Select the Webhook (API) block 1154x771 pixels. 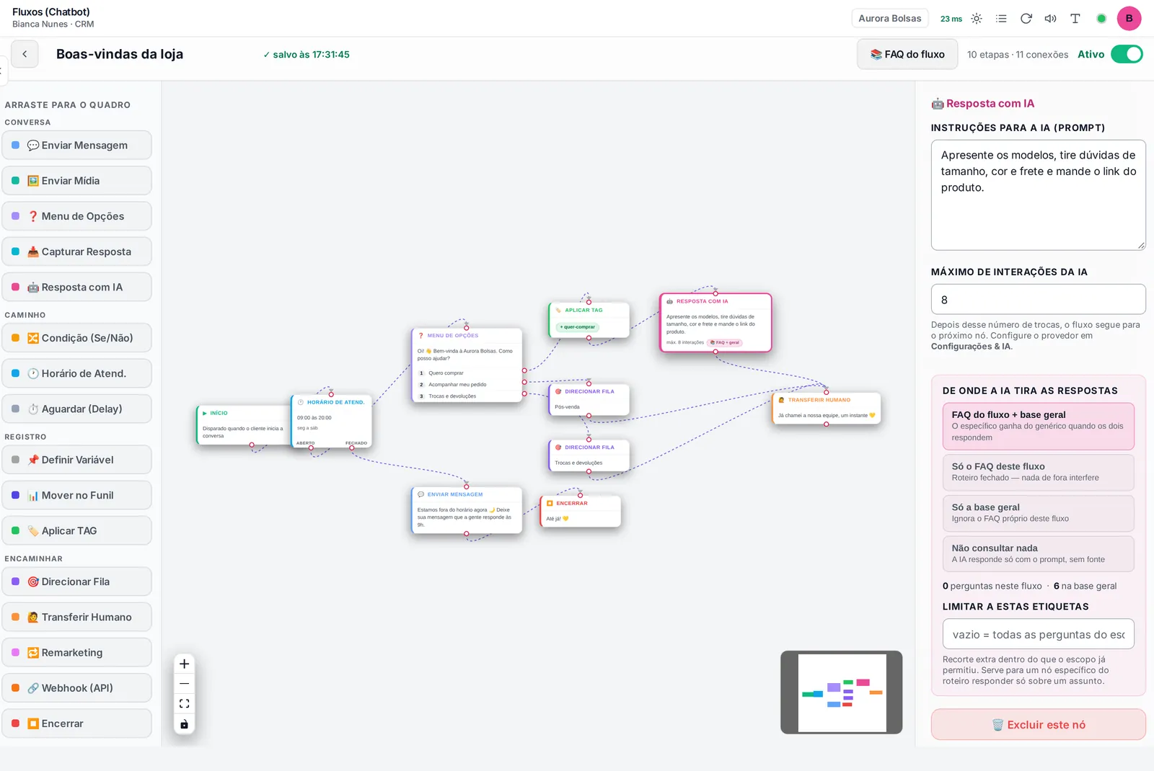pyautogui.click(x=77, y=688)
